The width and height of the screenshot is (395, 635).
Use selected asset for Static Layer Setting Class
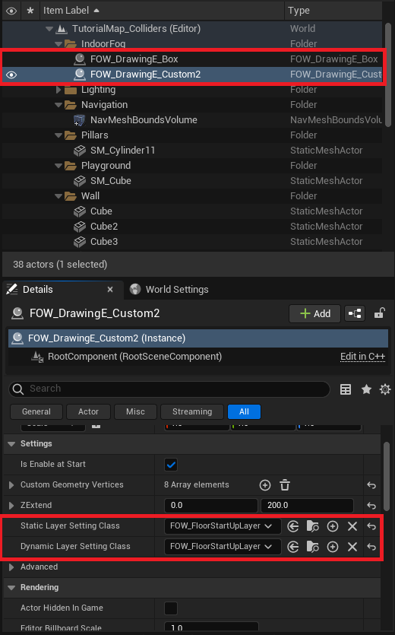[x=293, y=526]
